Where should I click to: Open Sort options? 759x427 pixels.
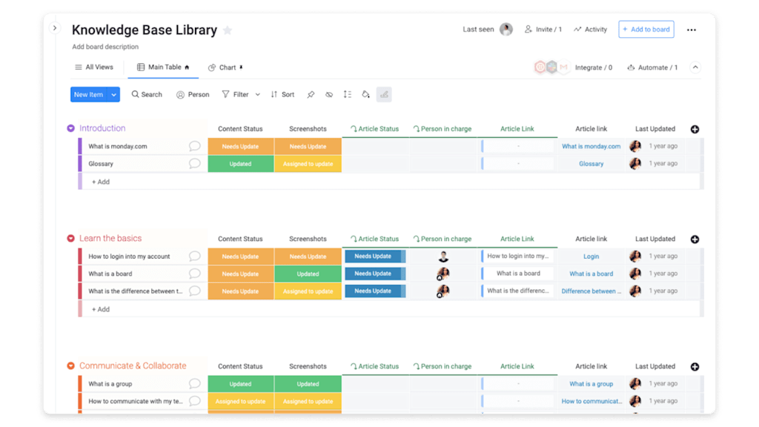click(282, 94)
